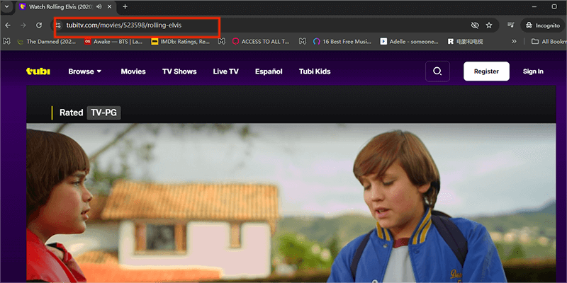Open the All Bookmarks folder

click(549, 42)
